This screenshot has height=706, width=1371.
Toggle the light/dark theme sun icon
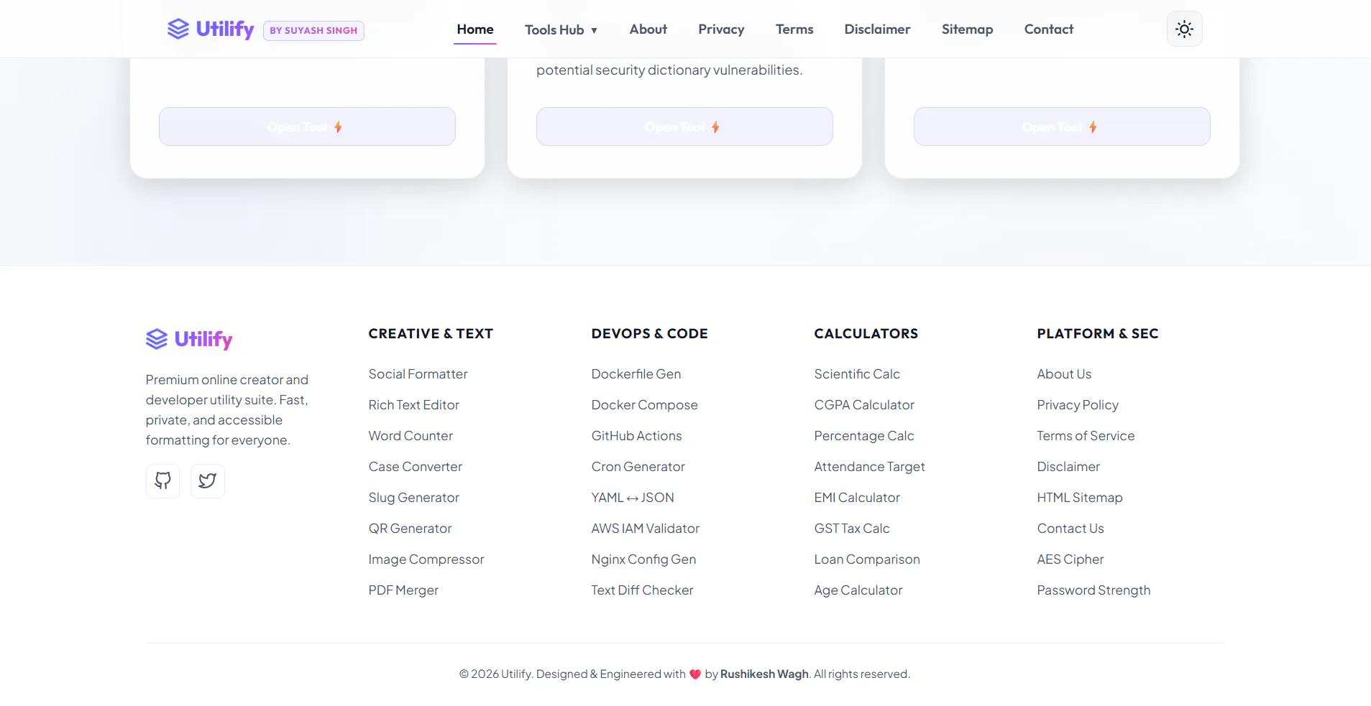[x=1184, y=29]
